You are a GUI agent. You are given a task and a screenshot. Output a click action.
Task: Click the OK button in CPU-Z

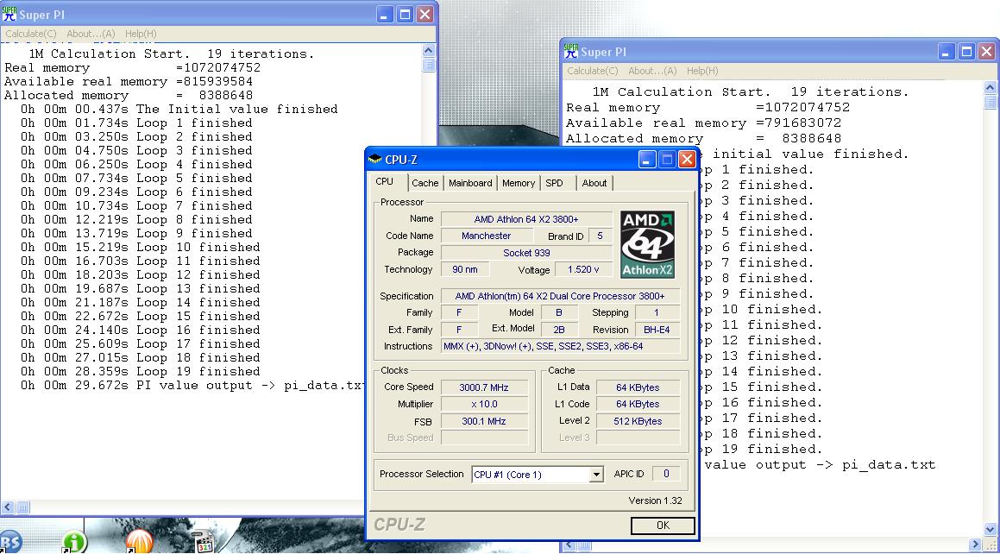[663, 526]
